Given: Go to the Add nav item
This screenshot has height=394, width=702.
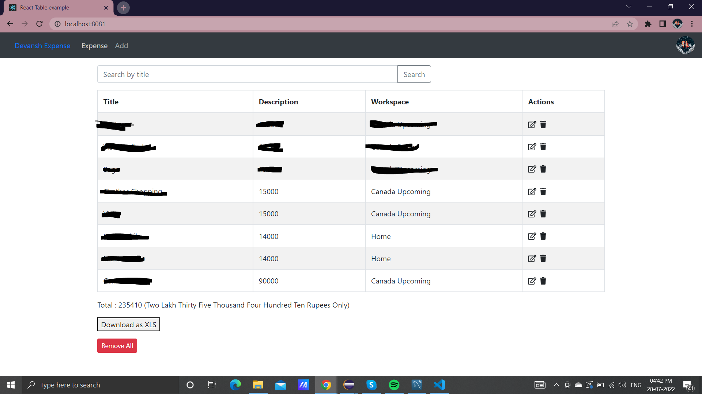Looking at the screenshot, I should point(121,46).
